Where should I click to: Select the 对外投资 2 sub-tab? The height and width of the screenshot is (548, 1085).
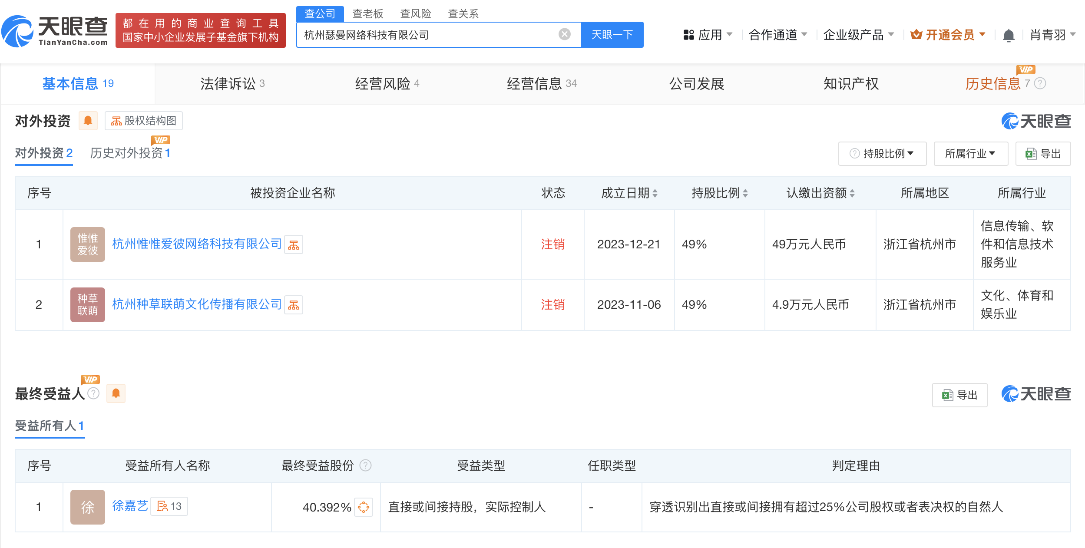click(x=44, y=153)
